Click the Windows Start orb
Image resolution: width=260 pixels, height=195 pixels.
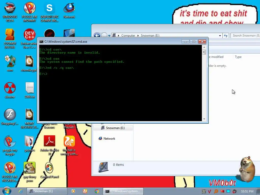[x=7, y=191]
